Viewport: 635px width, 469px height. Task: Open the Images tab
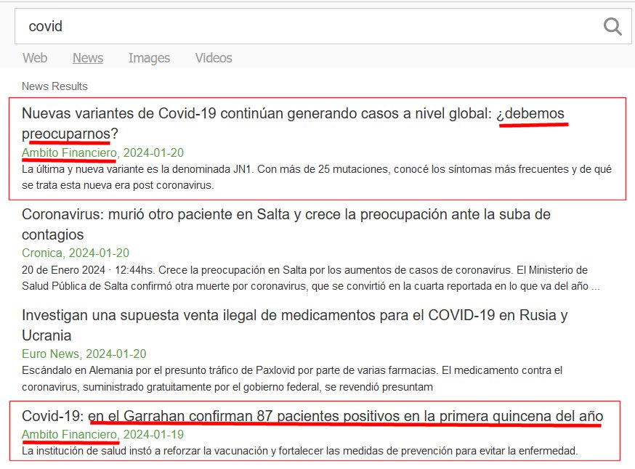pyautogui.click(x=149, y=58)
